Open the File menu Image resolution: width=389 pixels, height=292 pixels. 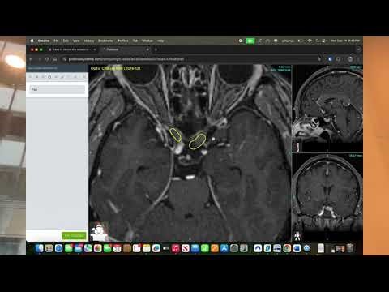(x=56, y=41)
